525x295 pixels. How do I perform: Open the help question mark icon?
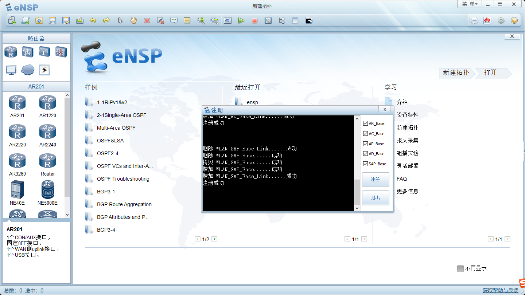[514, 20]
